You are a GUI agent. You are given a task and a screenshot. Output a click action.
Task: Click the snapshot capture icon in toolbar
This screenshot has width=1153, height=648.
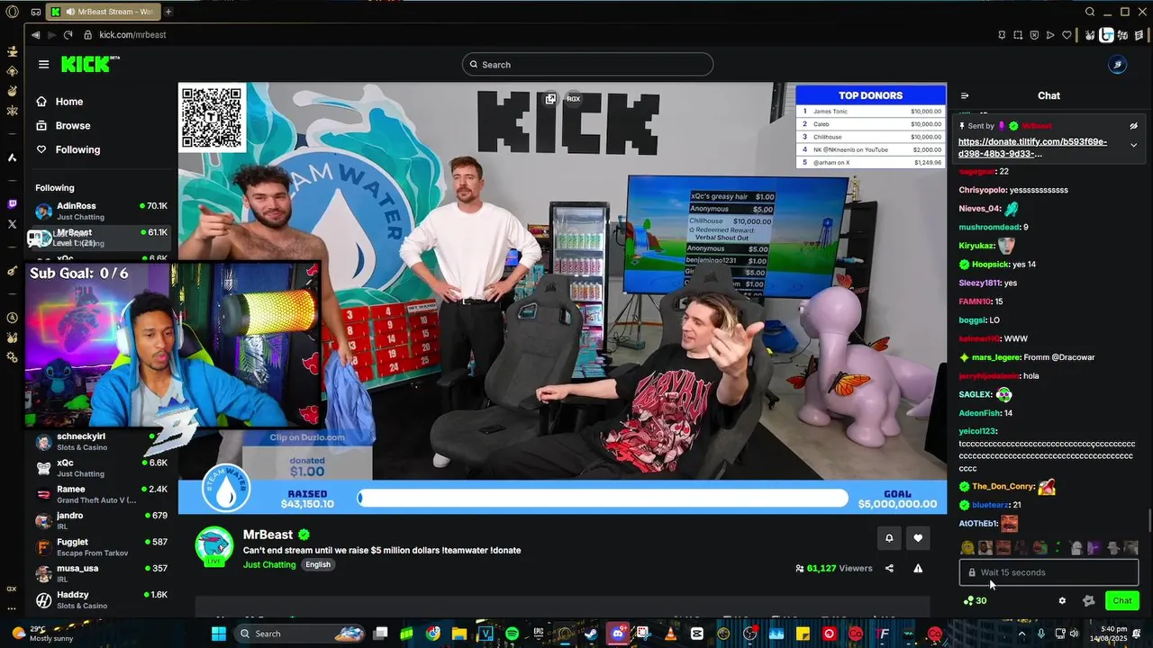click(x=1018, y=35)
